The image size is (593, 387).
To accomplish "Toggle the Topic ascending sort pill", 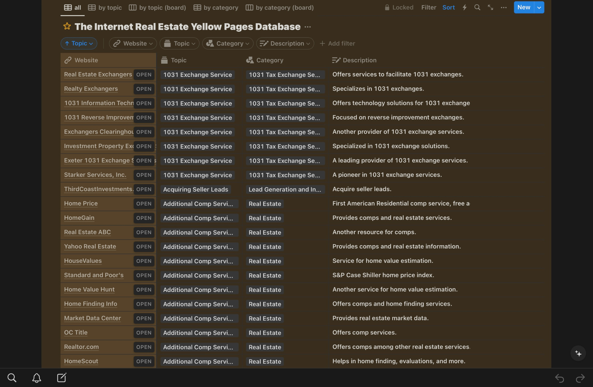I will (79, 43).
